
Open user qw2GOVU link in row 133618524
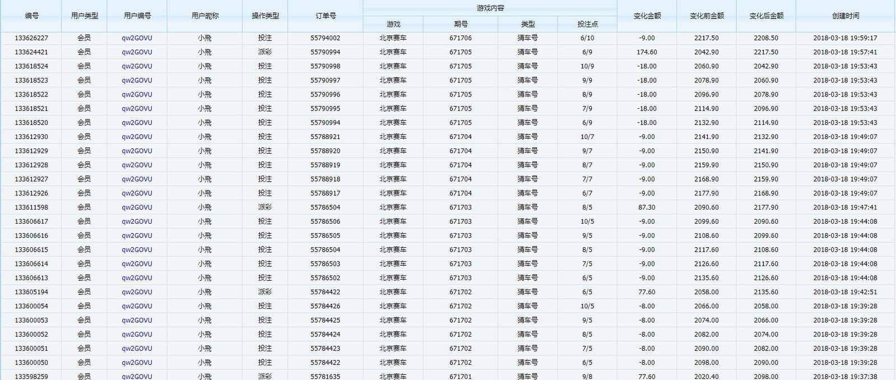[x=137, y=66]
